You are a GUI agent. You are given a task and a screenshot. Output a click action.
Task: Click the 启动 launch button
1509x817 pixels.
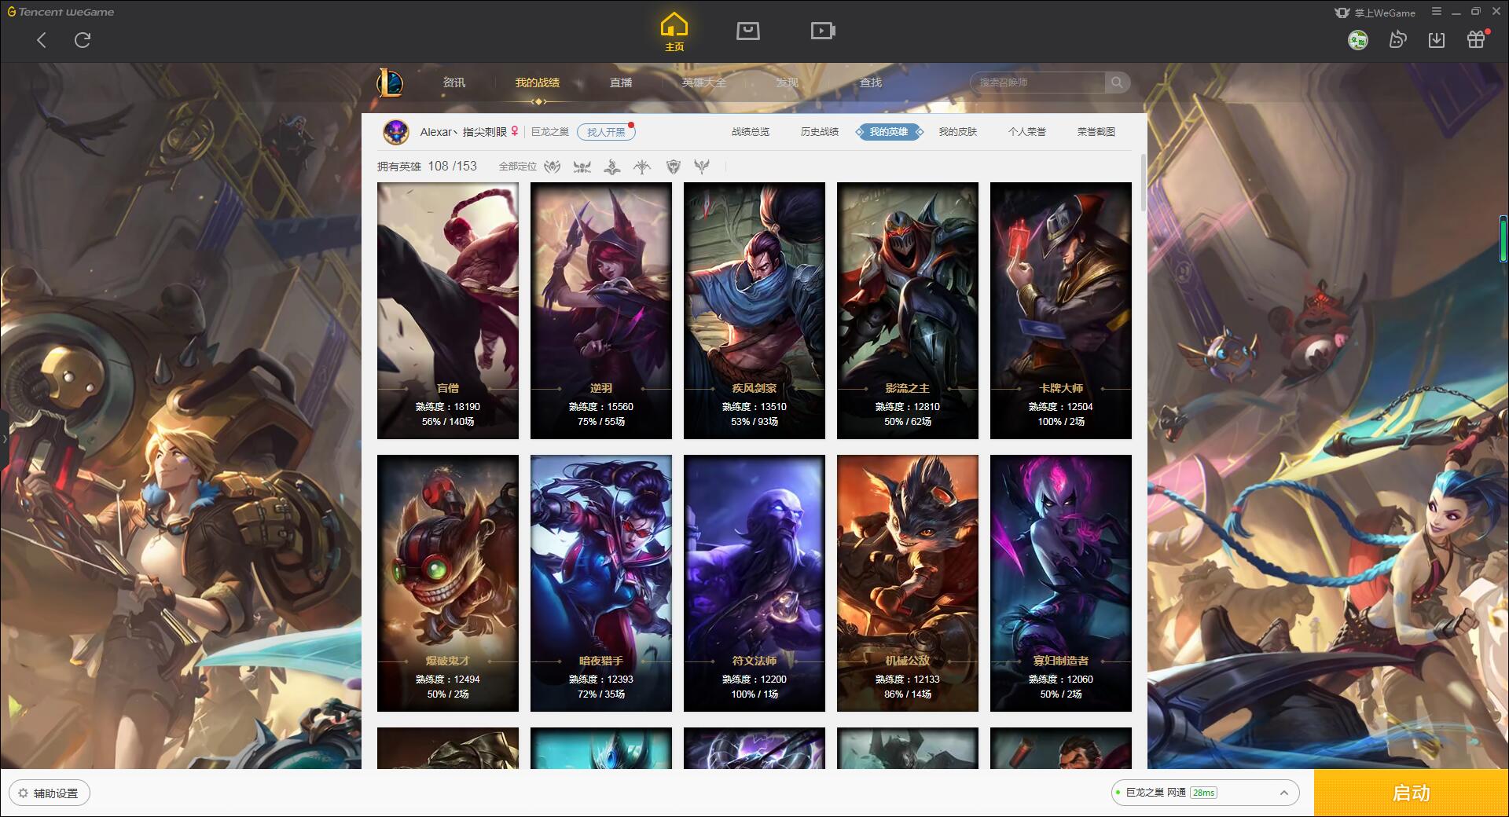tap(1412, 793)
